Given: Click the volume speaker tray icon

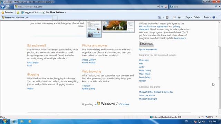Looking at the screenshot, I should [x=203, y=122].
